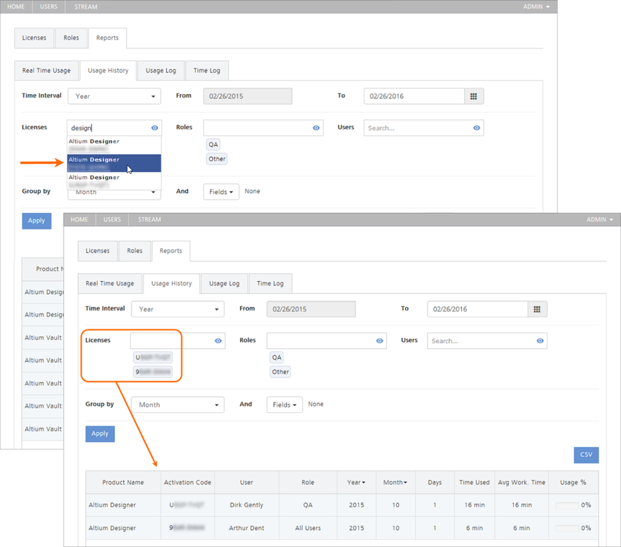The height and width of the screenshot is (547, 621).
Task: Switch to the Time Log tab in front window
Action: (270, 284)
